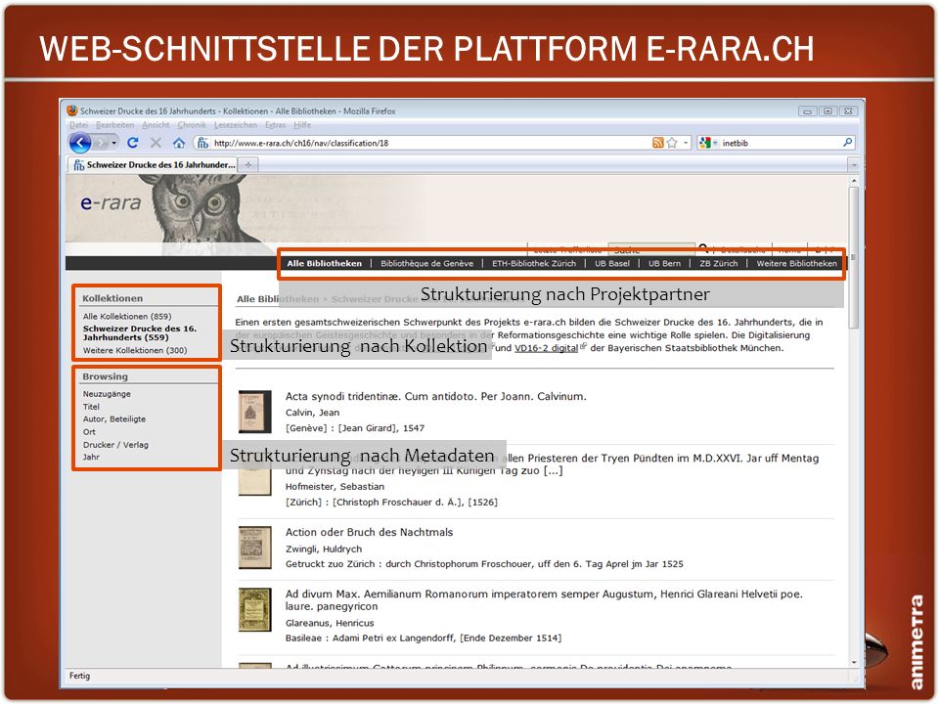This screenshot has height=704, width=939.
Task: Click Acta synodi tridentinæ cover thumbnail
Action: [x=255, y=412]
